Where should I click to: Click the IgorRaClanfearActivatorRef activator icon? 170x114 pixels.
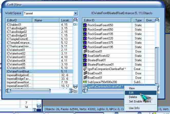click(x=85, y=86)
